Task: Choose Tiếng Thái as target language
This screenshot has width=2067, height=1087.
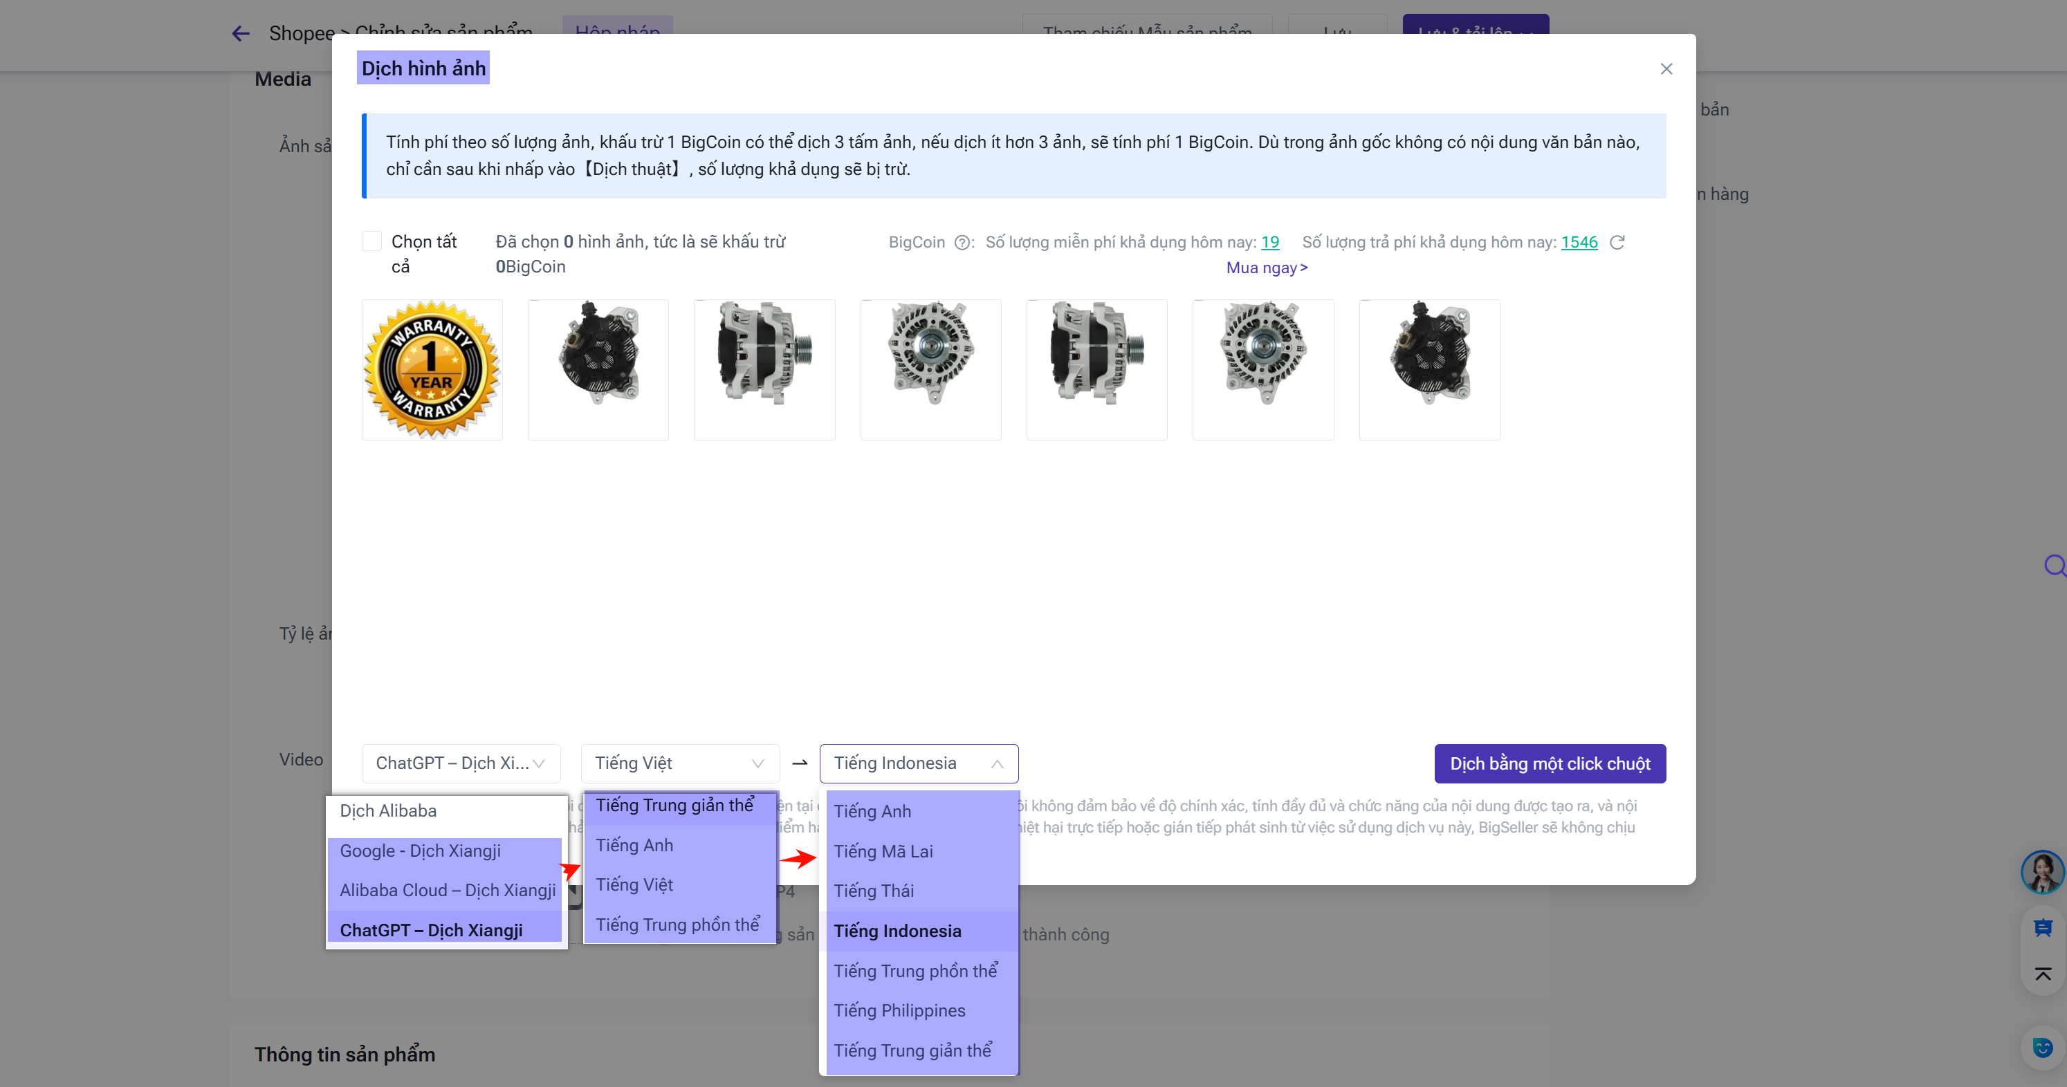Action: 873,891
